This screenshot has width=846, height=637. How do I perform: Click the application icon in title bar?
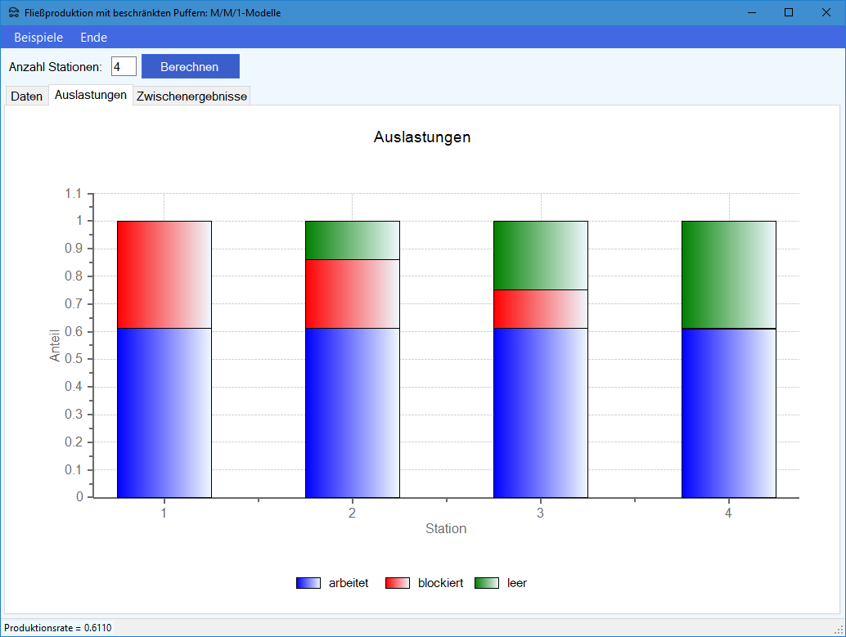point(14,12)
